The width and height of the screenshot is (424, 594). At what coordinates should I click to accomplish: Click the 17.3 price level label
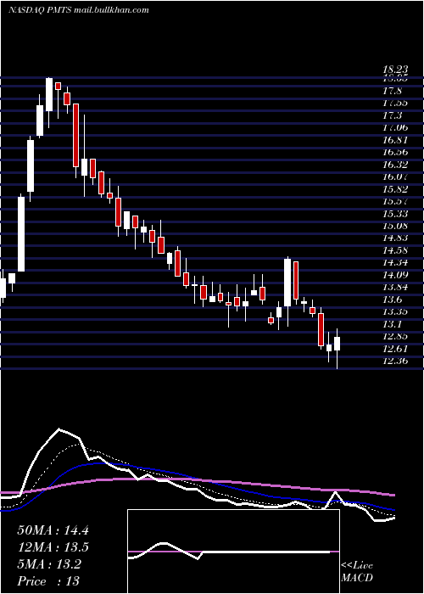coord(392,115)
